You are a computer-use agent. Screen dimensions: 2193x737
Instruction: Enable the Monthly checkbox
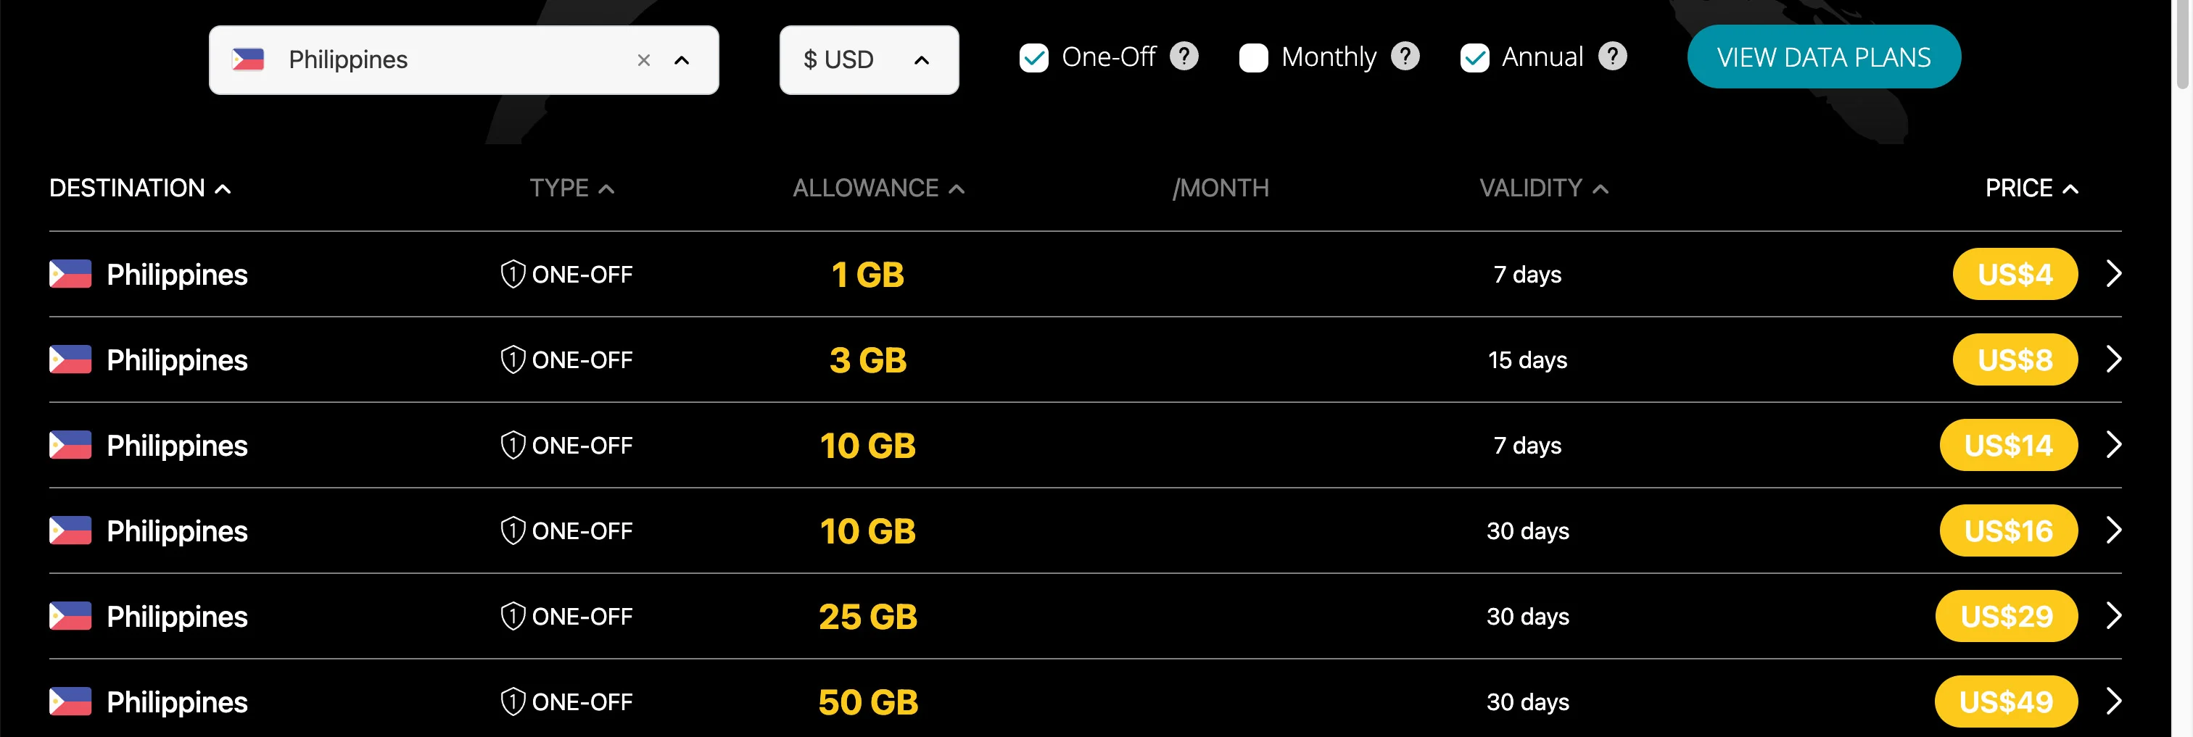click(x=1253, y=58)
